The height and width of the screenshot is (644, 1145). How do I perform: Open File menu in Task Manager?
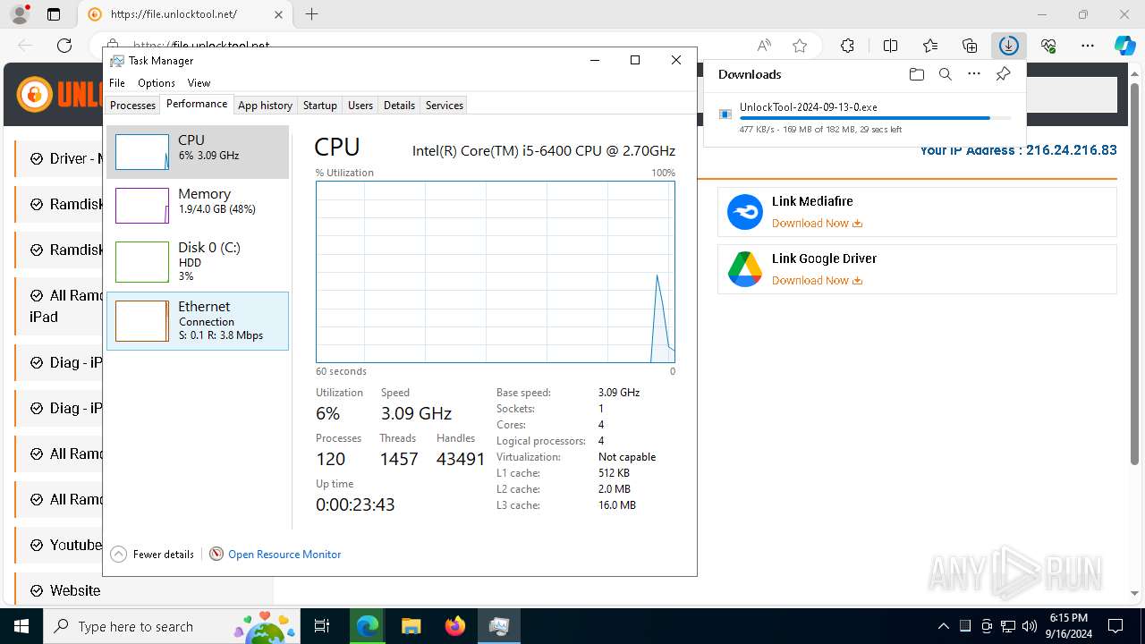point(117,82)
